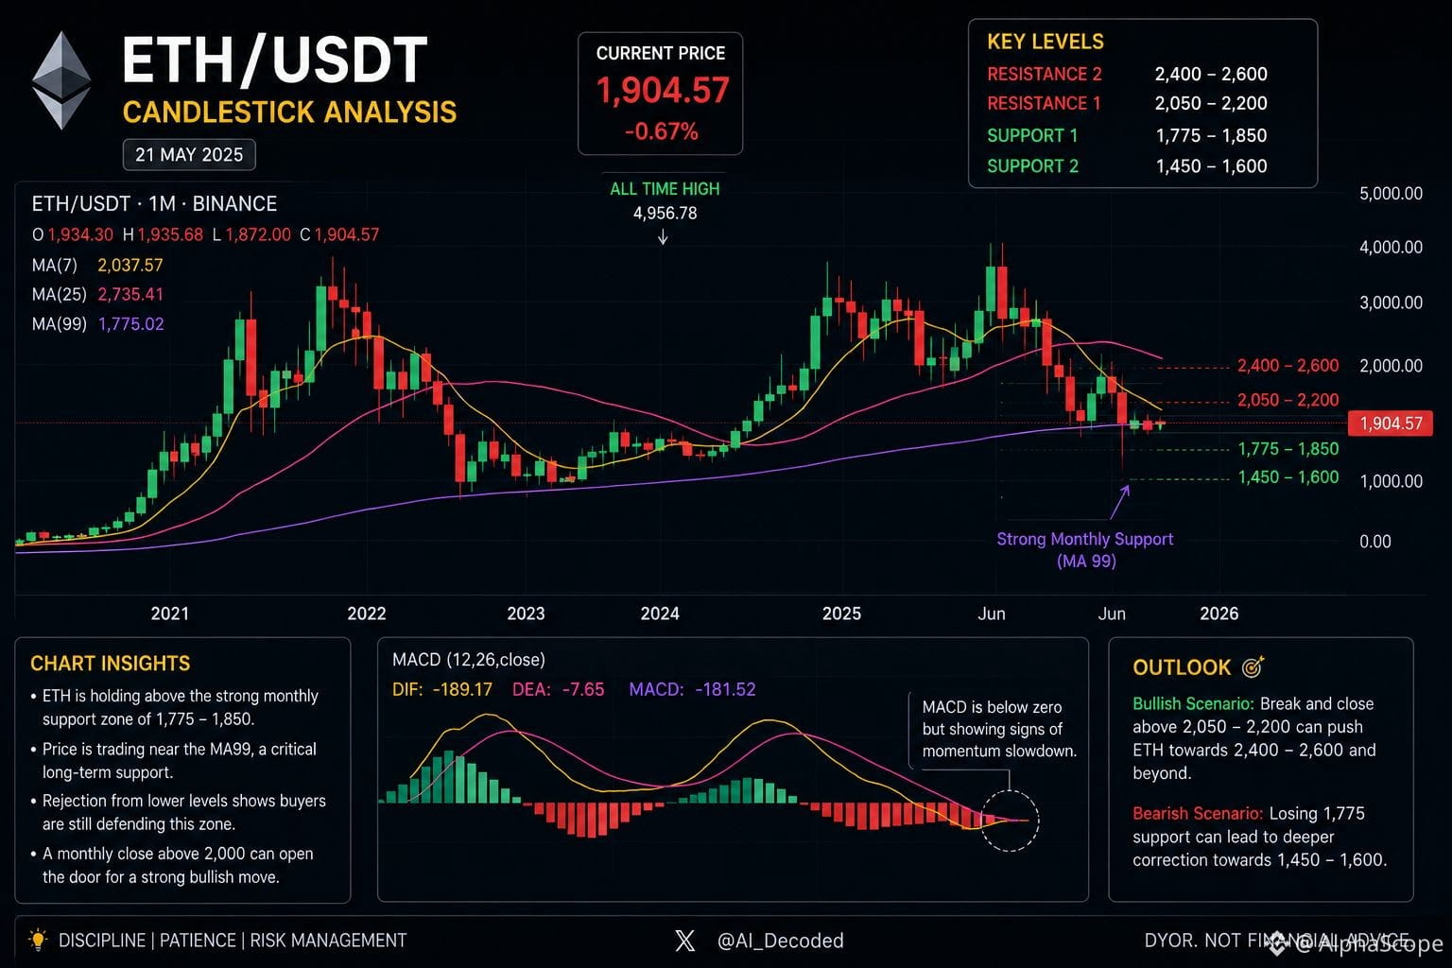The width and height of the screenshot is (1452, 968).
Task: Click the DEA: -7.65 reading
Action: (x=558, y=689)
